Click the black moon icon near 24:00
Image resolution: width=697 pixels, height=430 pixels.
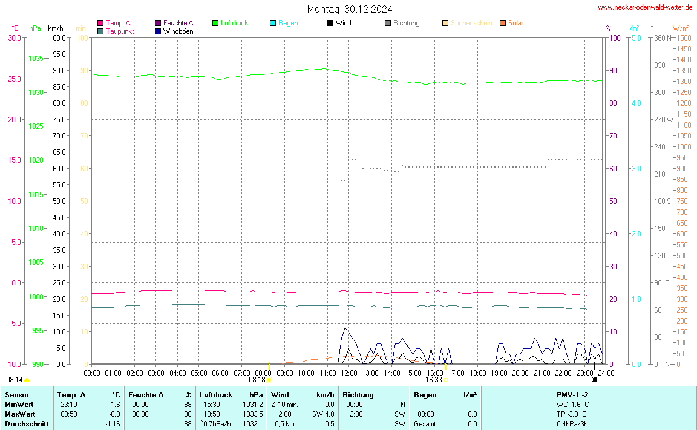(594, 380)
